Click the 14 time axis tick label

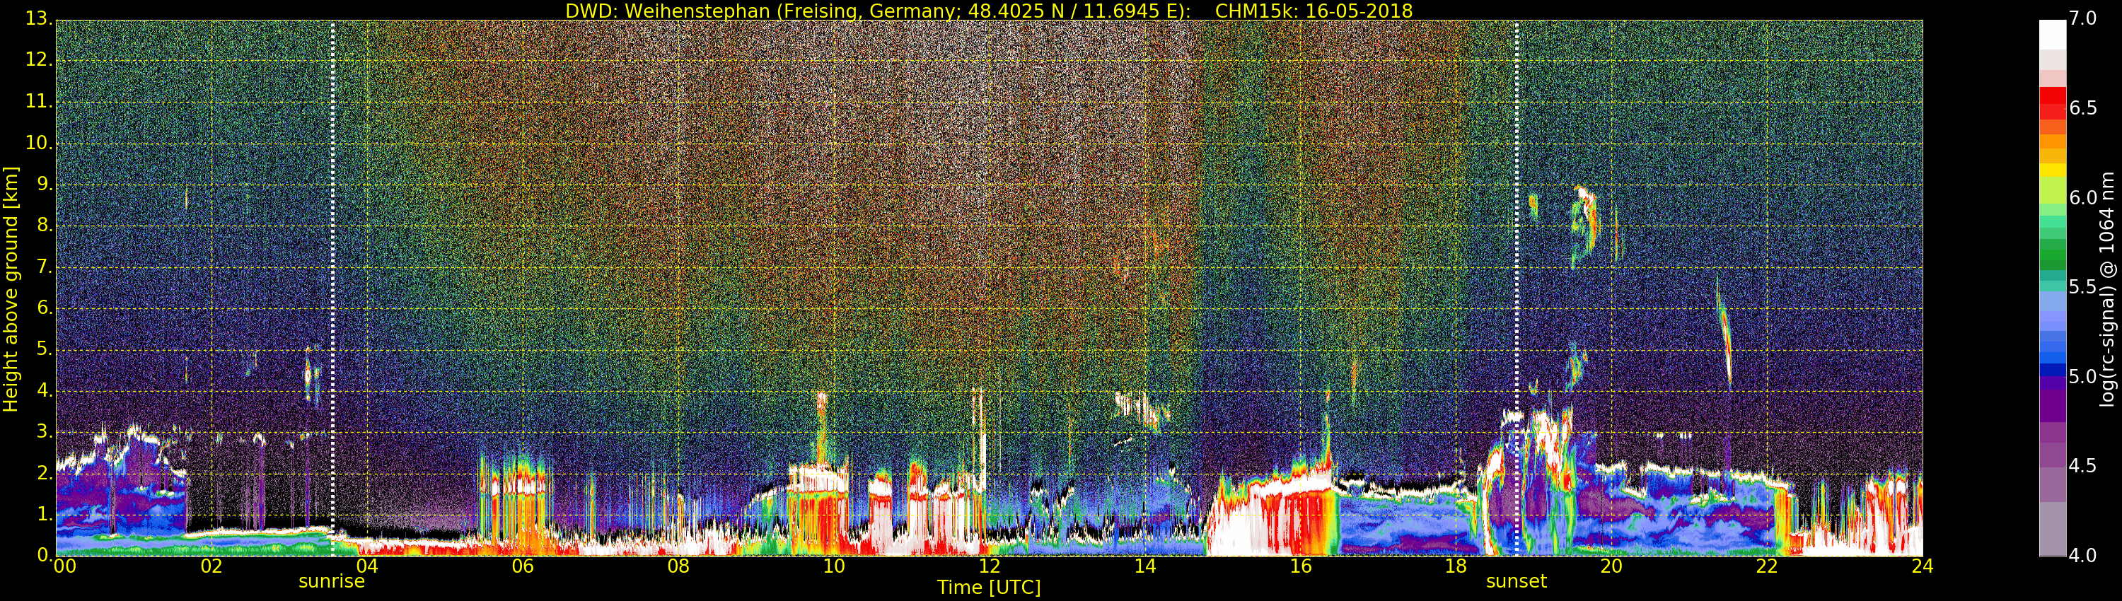click(x=1145, y=566)
